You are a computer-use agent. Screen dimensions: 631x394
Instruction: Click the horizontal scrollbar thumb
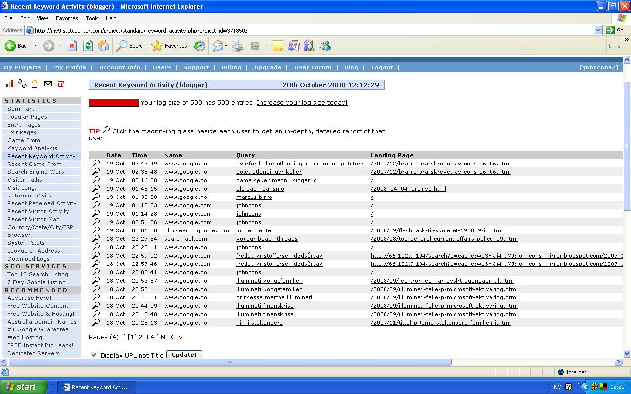click(x=230, y=362)
